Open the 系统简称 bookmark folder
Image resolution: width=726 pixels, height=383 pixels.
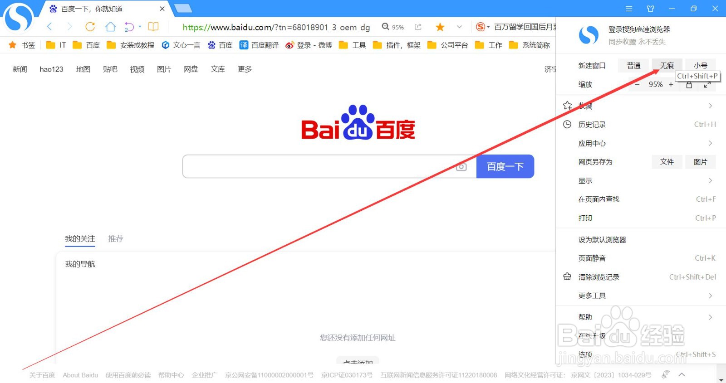[530, 45]
